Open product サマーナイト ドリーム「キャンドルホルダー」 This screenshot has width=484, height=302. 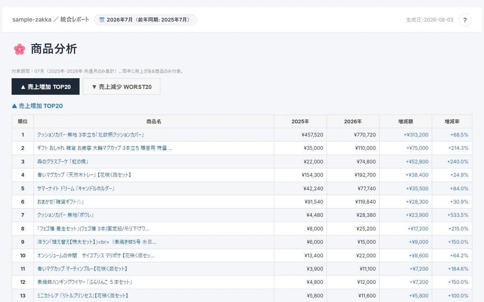point(76,188)
